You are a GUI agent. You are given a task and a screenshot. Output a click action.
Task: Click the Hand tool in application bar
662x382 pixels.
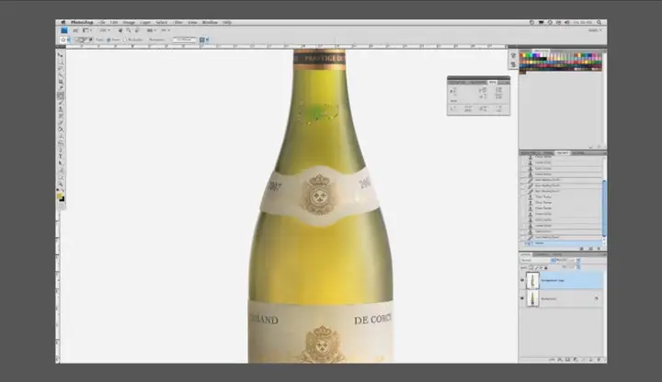pos(120,30)
